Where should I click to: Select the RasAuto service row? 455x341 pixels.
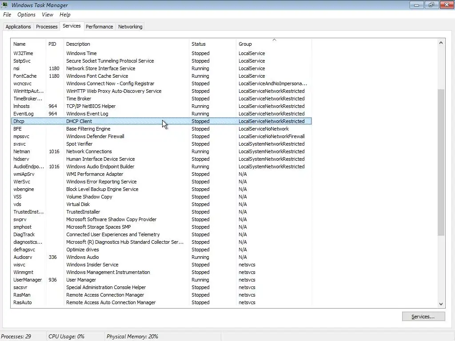point(161,302)
